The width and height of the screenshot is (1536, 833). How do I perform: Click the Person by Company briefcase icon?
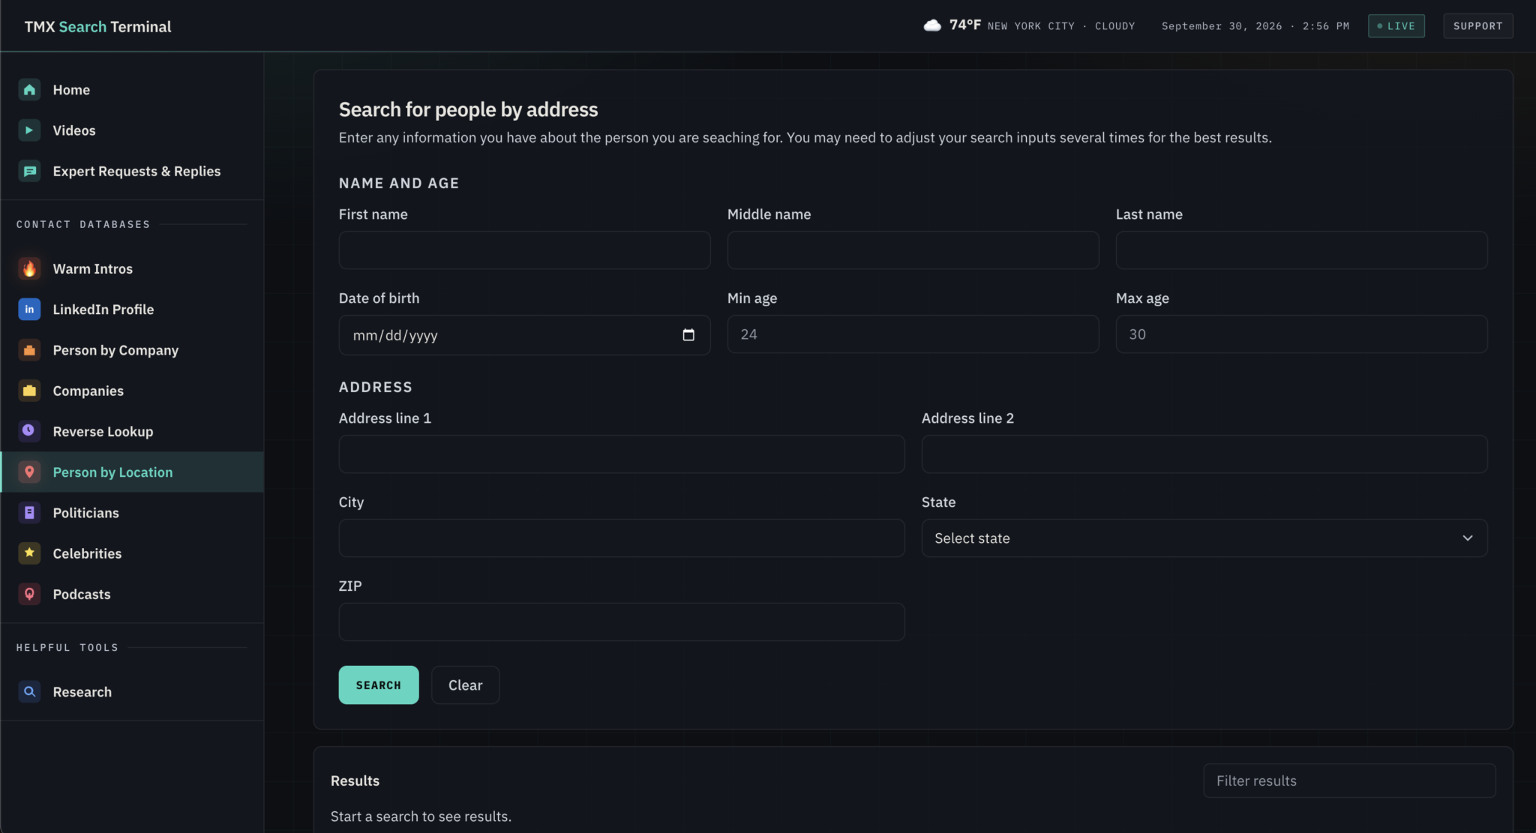29,350
